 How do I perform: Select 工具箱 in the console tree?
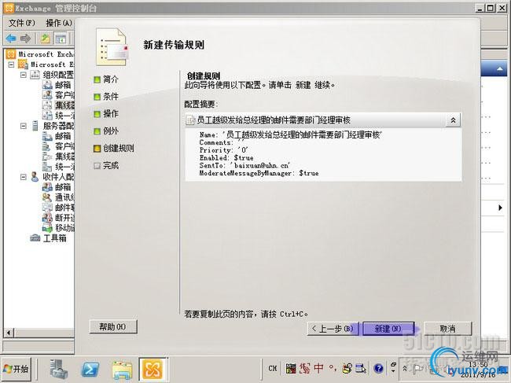point(54,238)
